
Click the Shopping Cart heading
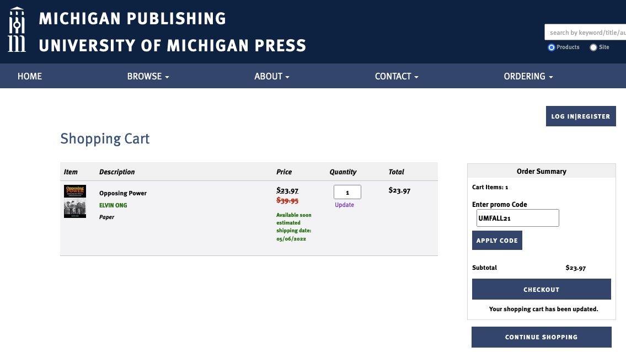(x=105, y=138)
